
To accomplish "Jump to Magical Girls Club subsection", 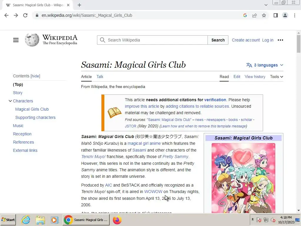I will tap(32, 109).
